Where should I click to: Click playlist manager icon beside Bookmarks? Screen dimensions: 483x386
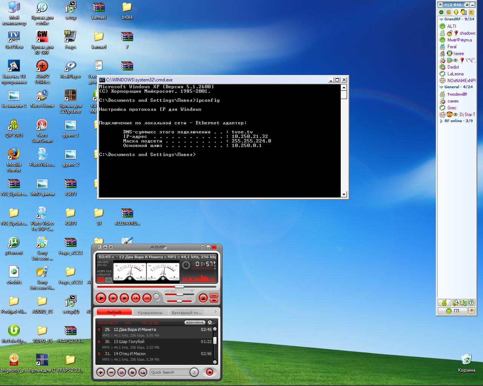[210, 322]
